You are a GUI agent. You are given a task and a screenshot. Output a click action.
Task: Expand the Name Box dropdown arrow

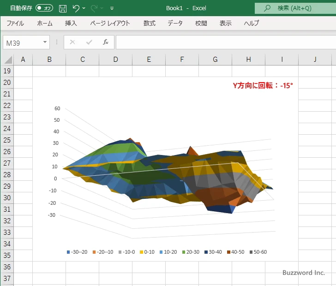45,42
